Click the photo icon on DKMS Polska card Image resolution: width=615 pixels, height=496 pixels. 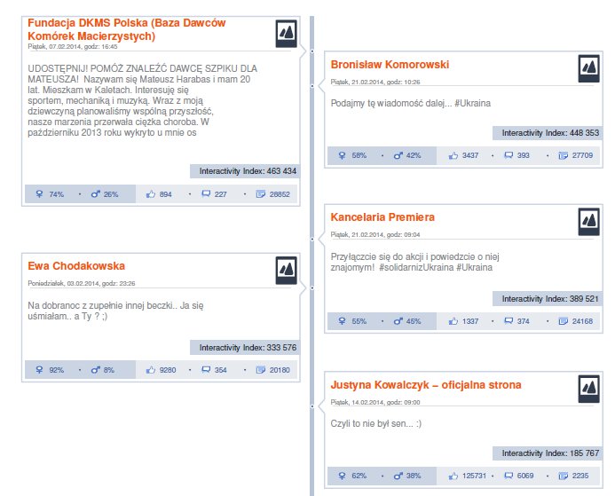coord(287,35)
